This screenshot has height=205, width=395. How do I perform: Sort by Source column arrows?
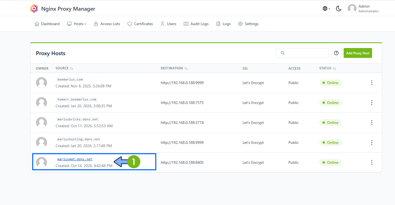[x=72, y=68]
